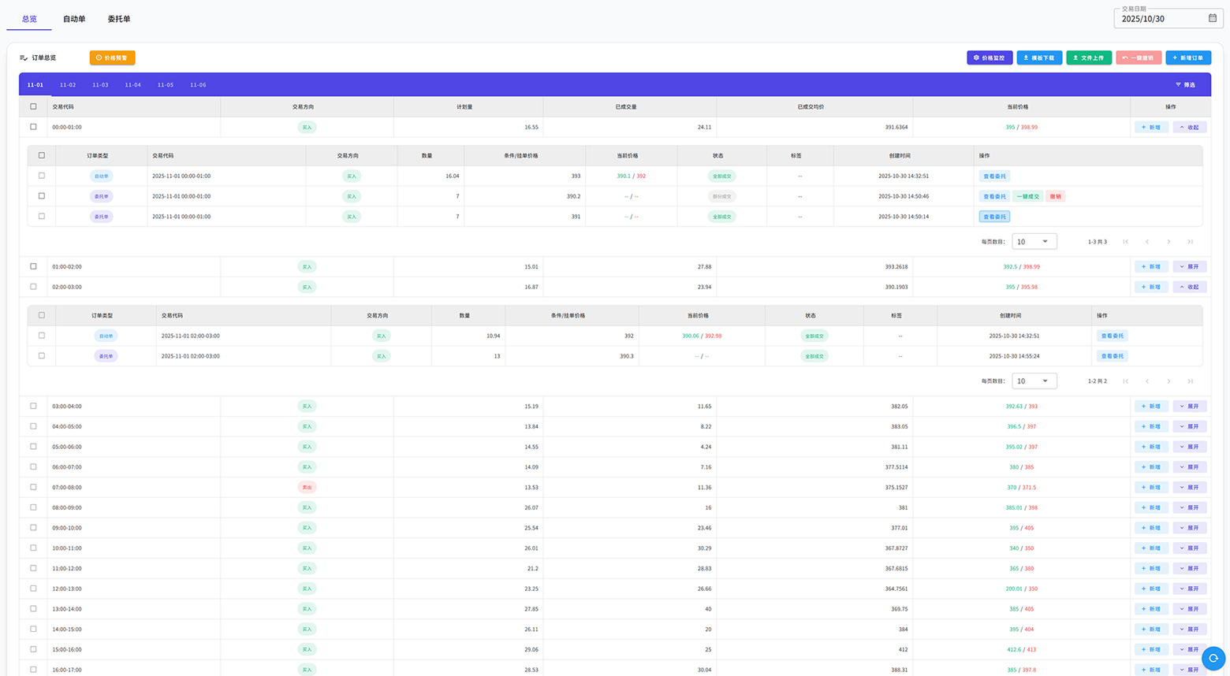Click 新增 in the 03:00-04:00 row
1230x676 pixels.
(1150, 407)
